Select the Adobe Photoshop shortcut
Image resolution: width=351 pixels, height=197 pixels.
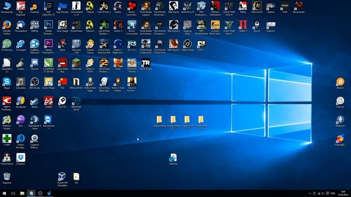point(48,25)
